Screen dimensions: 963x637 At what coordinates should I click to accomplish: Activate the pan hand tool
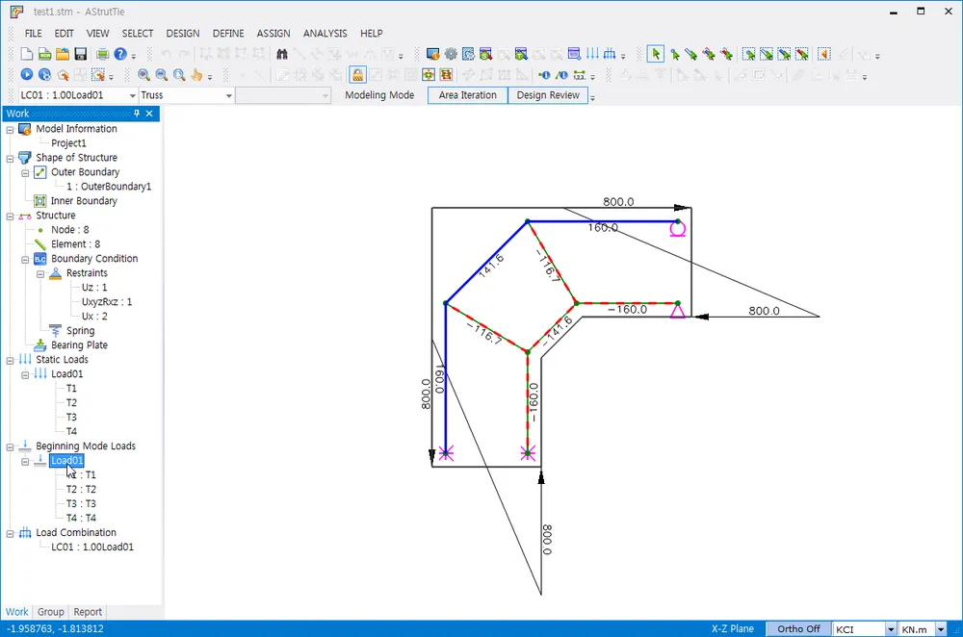(196, 75)
